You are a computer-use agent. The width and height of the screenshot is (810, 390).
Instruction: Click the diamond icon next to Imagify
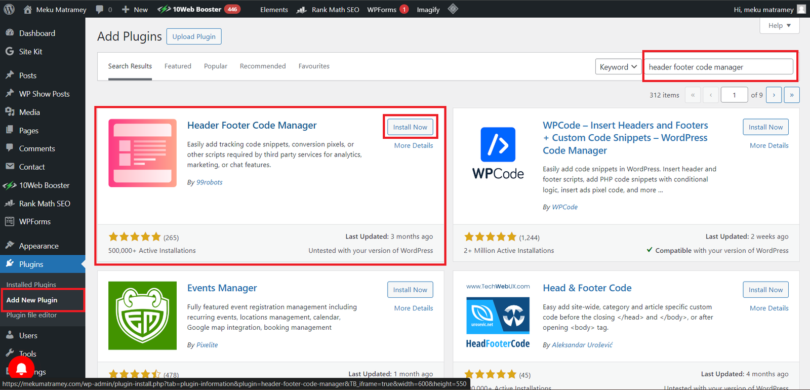coord(453,9)
